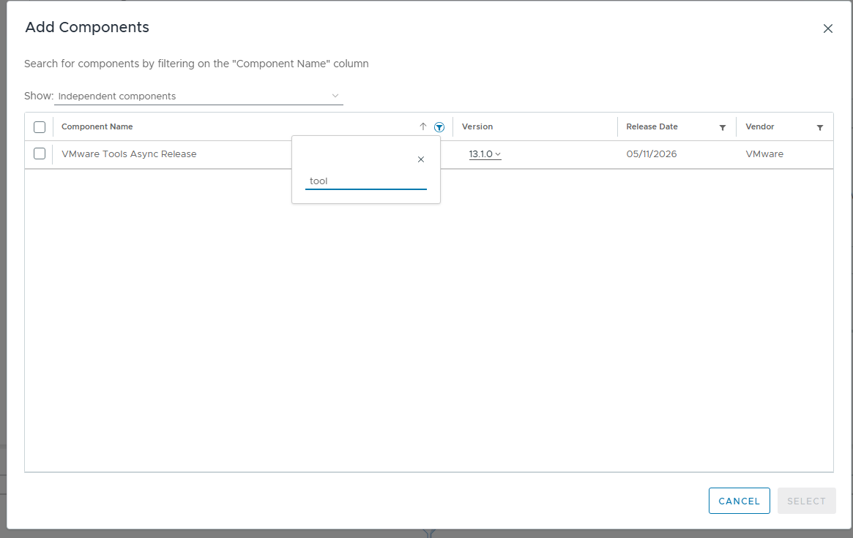Click the Component Name sort arrow
The image size is (853, 538).
tap(422, 126)
